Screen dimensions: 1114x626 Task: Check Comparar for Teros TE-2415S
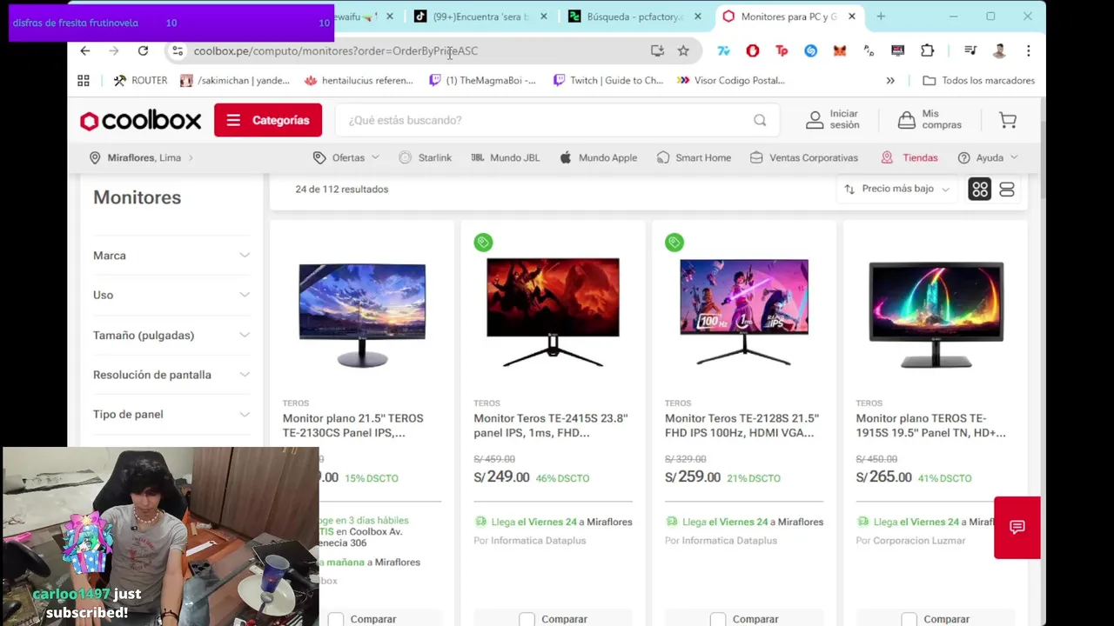click(x=527, y=619)
